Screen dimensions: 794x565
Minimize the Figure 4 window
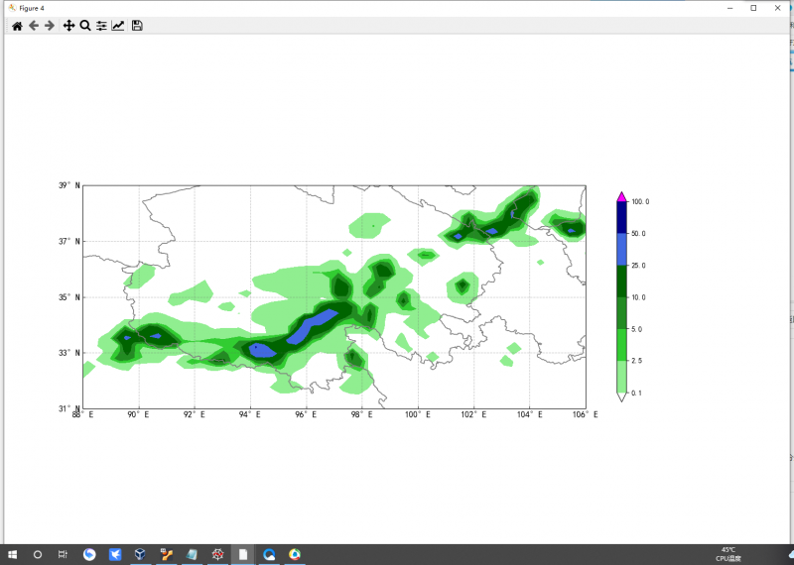pyautogui.click(x=729, y=8)
